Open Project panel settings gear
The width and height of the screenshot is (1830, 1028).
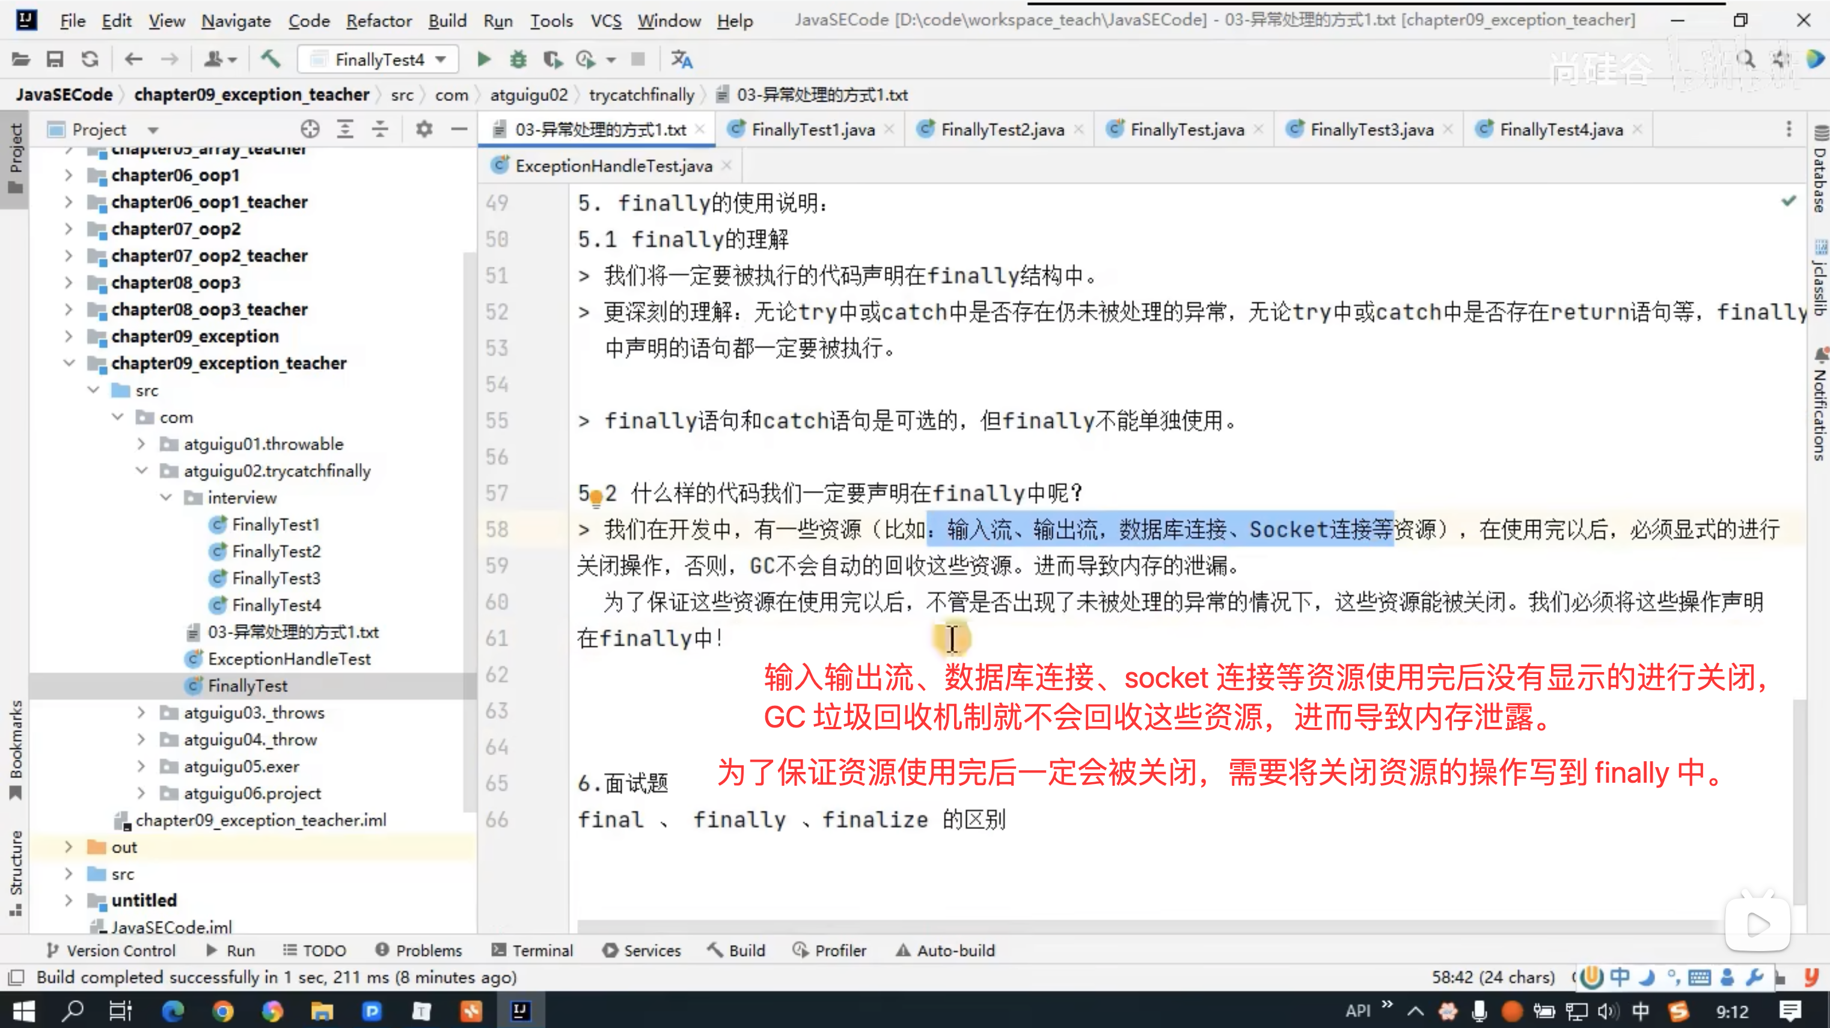424,129
